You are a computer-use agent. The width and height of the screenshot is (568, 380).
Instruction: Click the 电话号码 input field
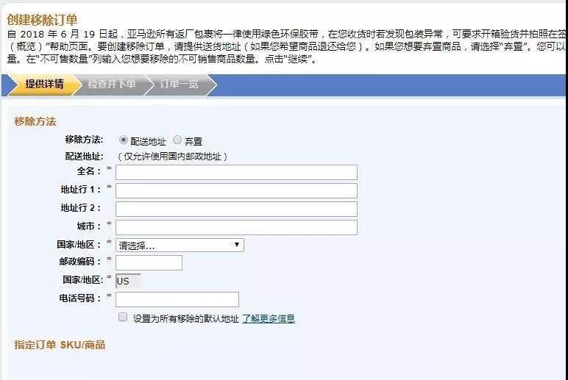pyautogui.click(x=177, y=299)
